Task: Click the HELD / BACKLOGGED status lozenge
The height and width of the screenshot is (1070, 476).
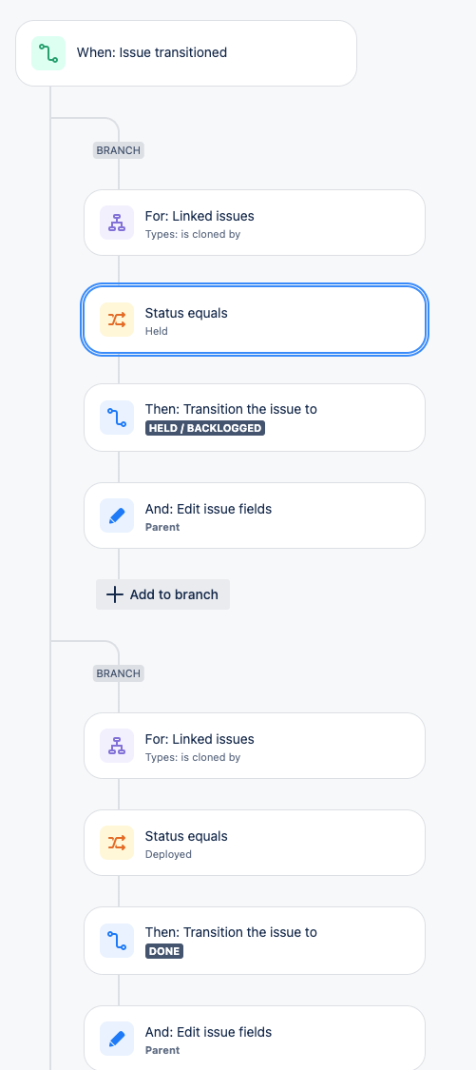Action: tap(204, 428)
